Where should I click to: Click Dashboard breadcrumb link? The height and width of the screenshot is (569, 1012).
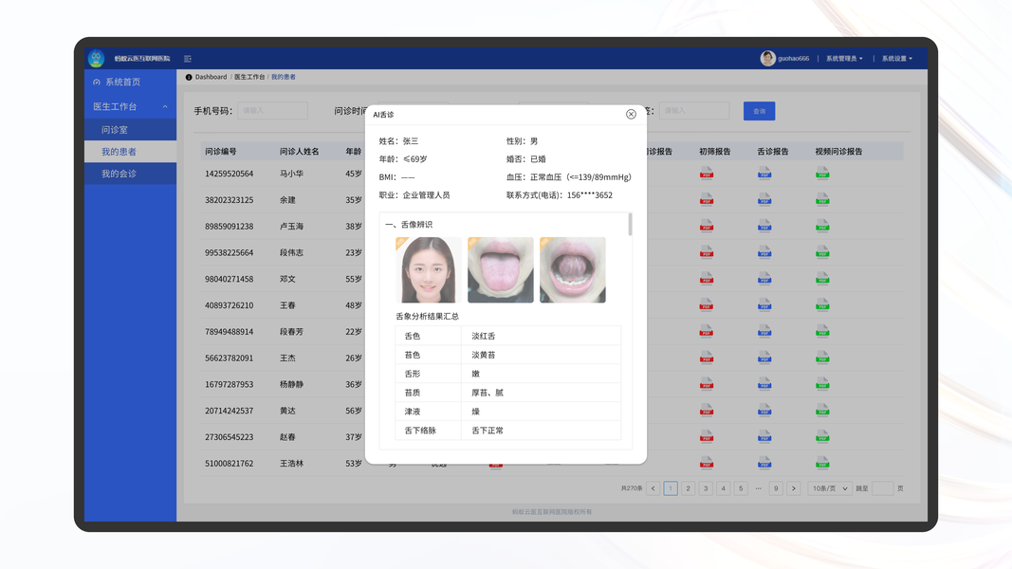coord(212,77)
